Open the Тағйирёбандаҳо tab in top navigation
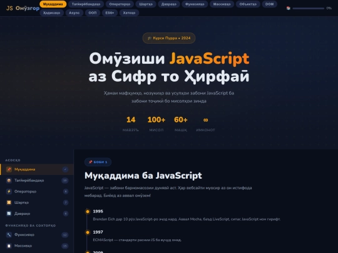This screenshot has height=253, width=338. 86,4
